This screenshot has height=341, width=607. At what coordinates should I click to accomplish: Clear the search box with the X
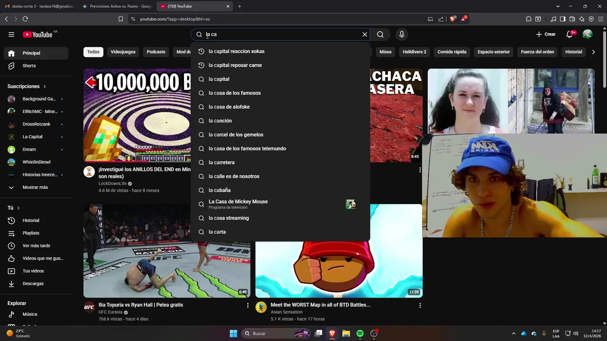click(365, 34)
